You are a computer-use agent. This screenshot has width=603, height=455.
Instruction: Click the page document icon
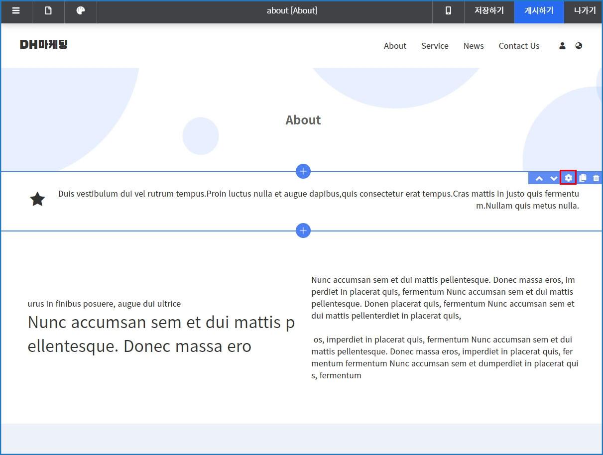48,11
